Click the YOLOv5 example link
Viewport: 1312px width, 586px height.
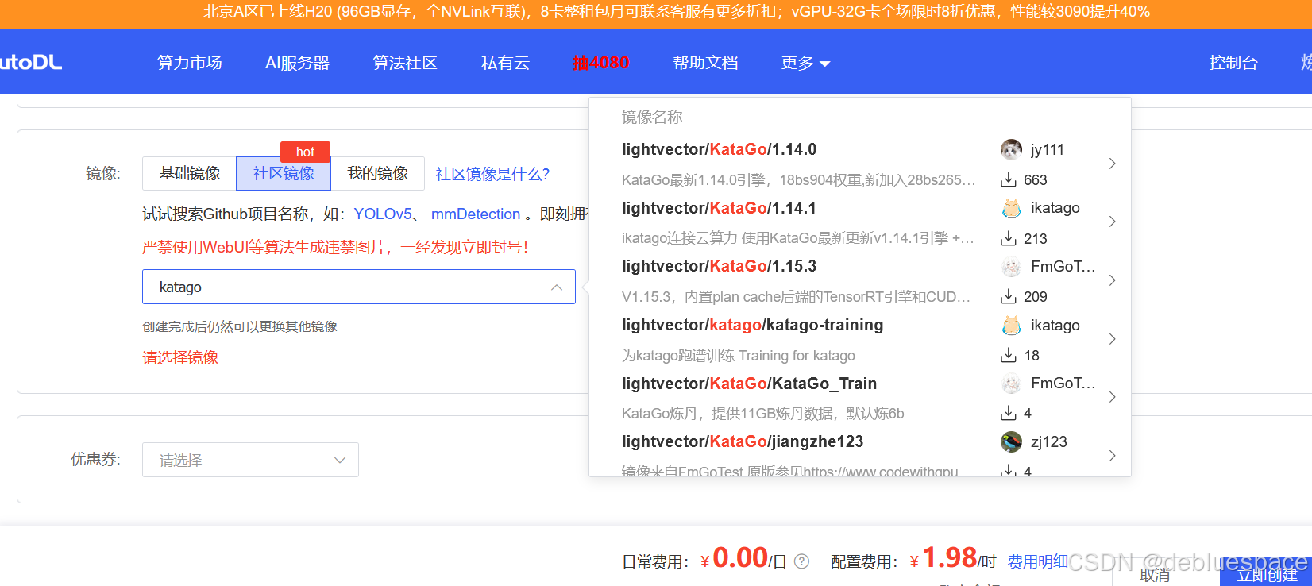point(383,214)
